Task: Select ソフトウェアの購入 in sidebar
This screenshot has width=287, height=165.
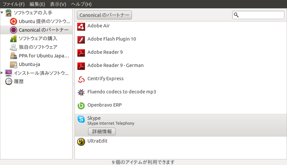Action: [38, 39]
